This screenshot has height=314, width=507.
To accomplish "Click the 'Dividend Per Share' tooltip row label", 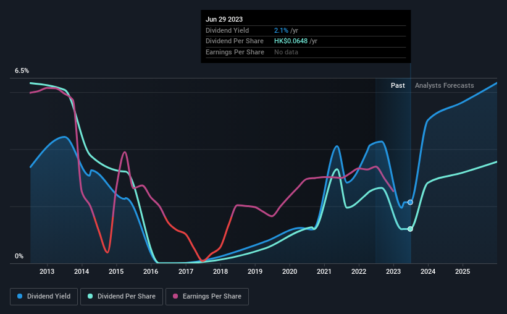I will pyautogui.click(x=235, y=41).
